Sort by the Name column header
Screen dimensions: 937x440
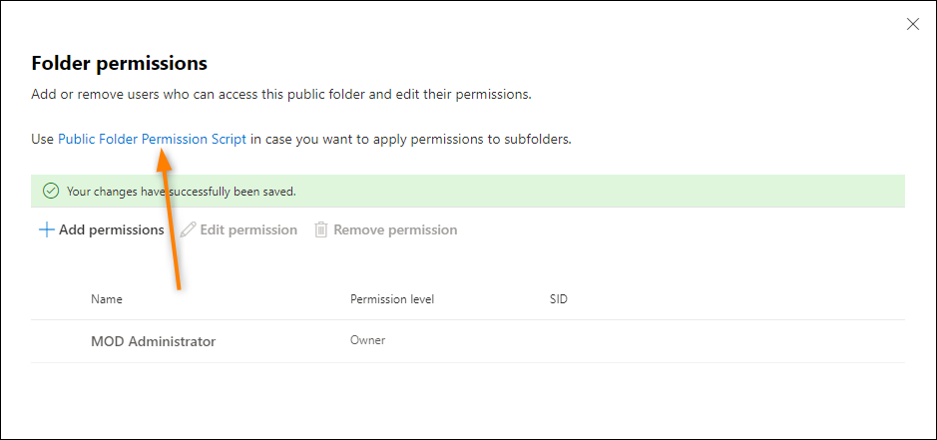(107, 299)
